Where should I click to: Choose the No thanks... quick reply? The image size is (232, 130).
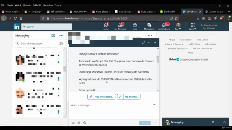coord(129,97)
